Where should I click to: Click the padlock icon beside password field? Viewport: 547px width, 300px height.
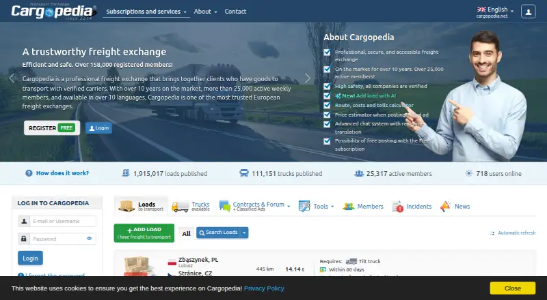[24, 239]
